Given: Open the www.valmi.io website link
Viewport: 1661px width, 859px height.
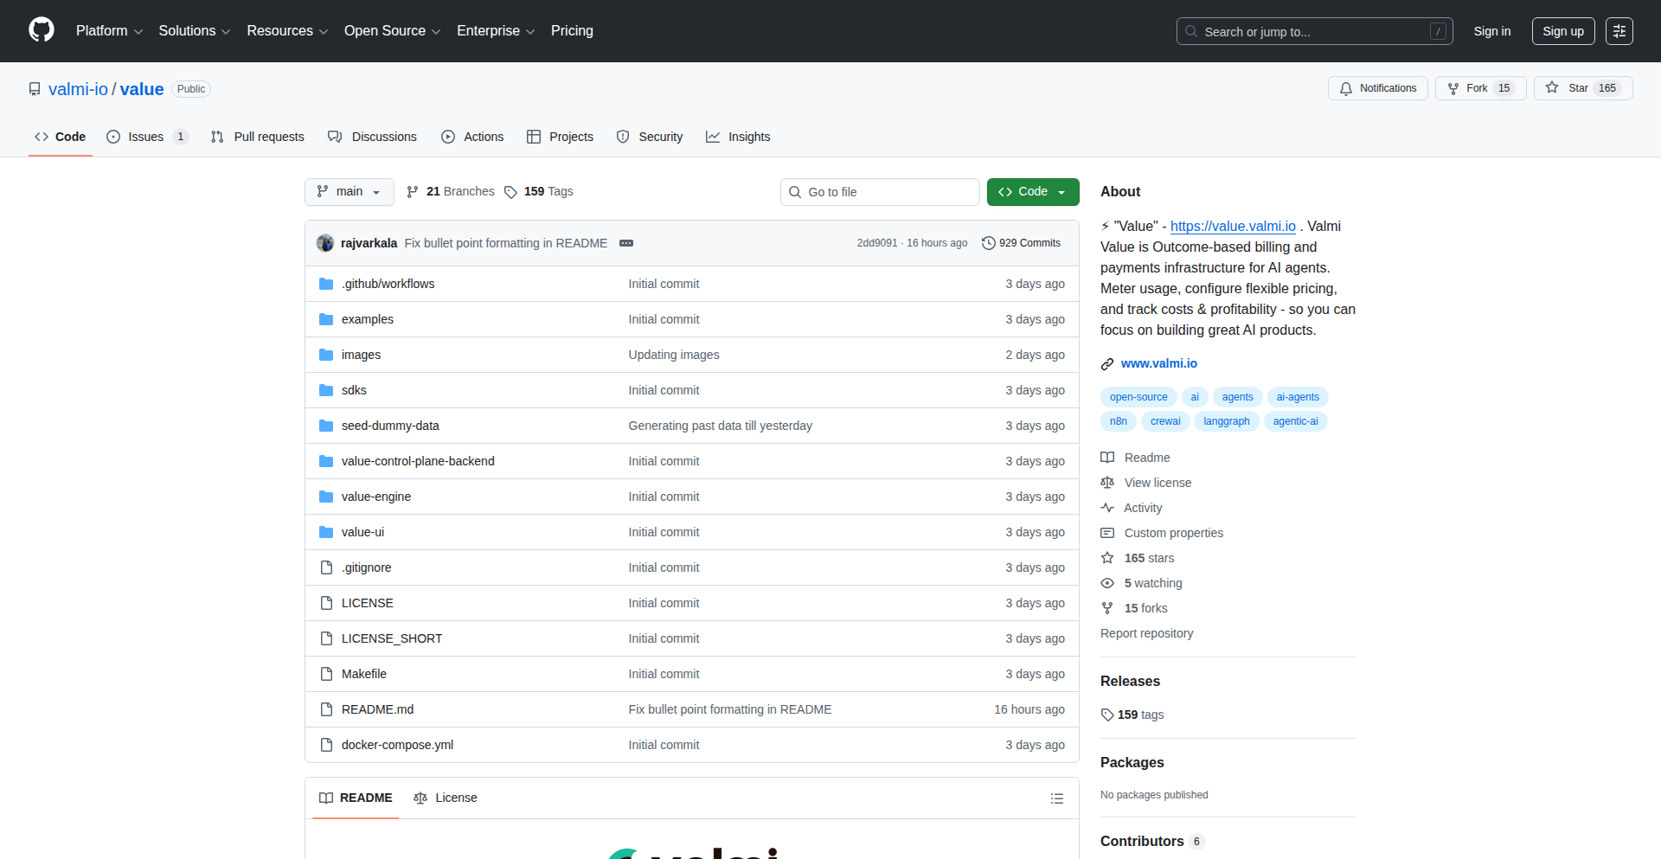Looking at the screenshot, I should [1158, 363].
